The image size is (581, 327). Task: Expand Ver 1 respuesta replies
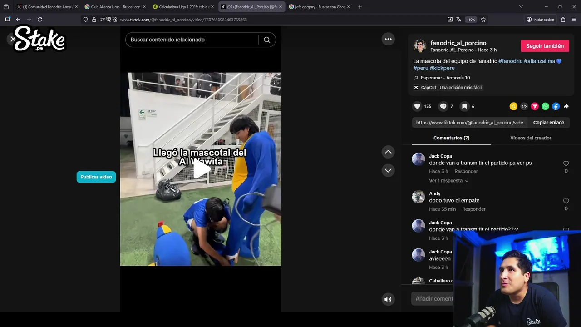click(x=449, y=181)
